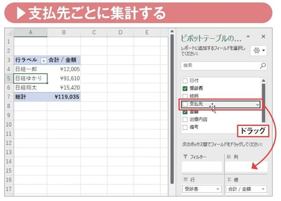
Task: Uncheck the 金額 field checkbox
Action: coord(185,112)
